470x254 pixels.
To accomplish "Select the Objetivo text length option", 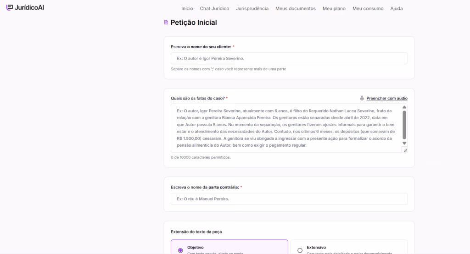I will click(229, 247).
